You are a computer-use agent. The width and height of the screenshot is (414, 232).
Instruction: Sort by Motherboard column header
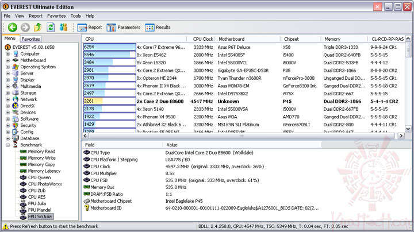(x=247, y=39)
